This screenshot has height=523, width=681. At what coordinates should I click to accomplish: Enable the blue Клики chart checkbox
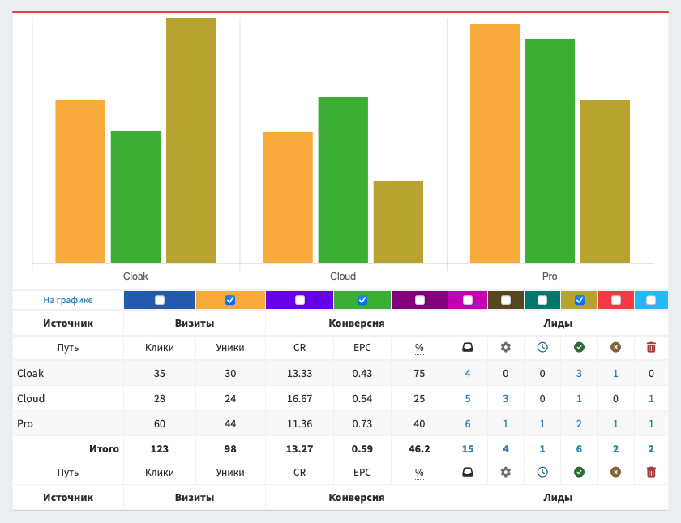(160, 300)
